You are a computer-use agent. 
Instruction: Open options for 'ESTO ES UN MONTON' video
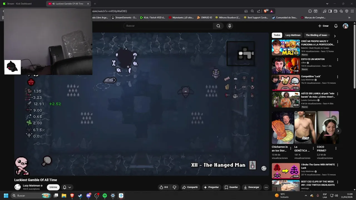pyautogui.click(x=338, y=59)
